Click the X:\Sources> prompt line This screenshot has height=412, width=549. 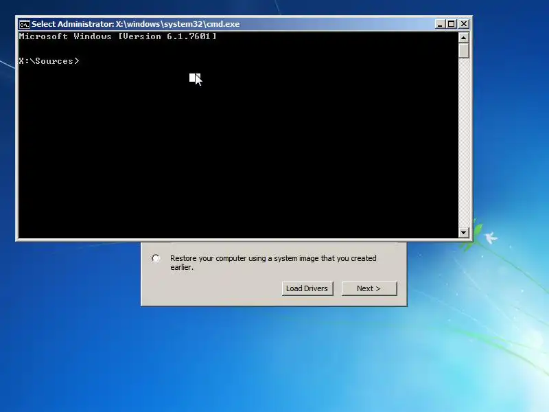49,61
